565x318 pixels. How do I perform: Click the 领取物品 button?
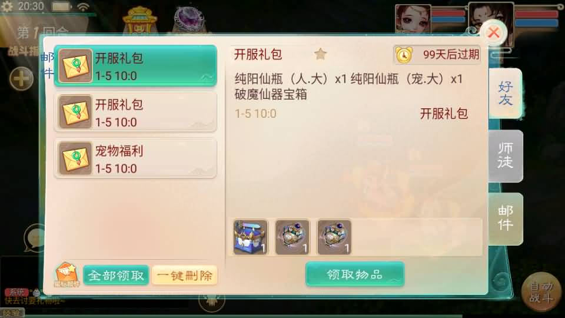pyautogui.click(x=355, y=274)
